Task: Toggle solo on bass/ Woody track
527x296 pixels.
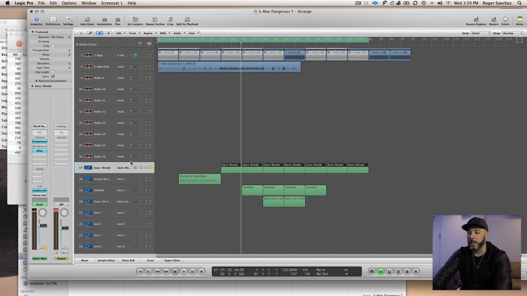Action: pos(150,168)
